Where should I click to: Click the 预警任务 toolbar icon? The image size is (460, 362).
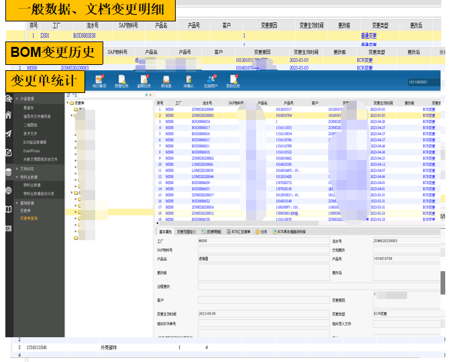pos(122,81)
